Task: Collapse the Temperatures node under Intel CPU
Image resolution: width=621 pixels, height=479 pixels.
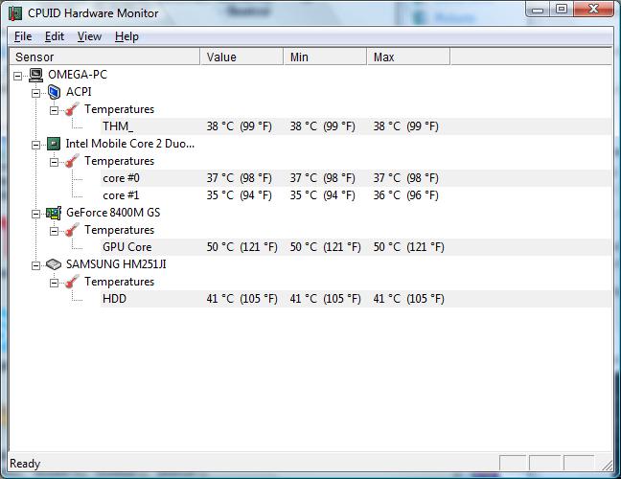Action: [54, 162]
